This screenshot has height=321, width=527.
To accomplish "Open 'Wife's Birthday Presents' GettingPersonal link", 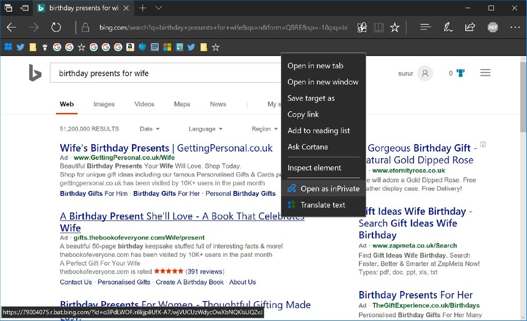I will (166, 148).
